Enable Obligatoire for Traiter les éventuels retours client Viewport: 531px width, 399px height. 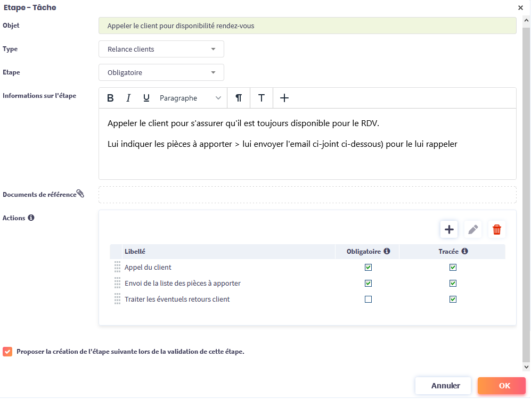click(x=368, y=300)
